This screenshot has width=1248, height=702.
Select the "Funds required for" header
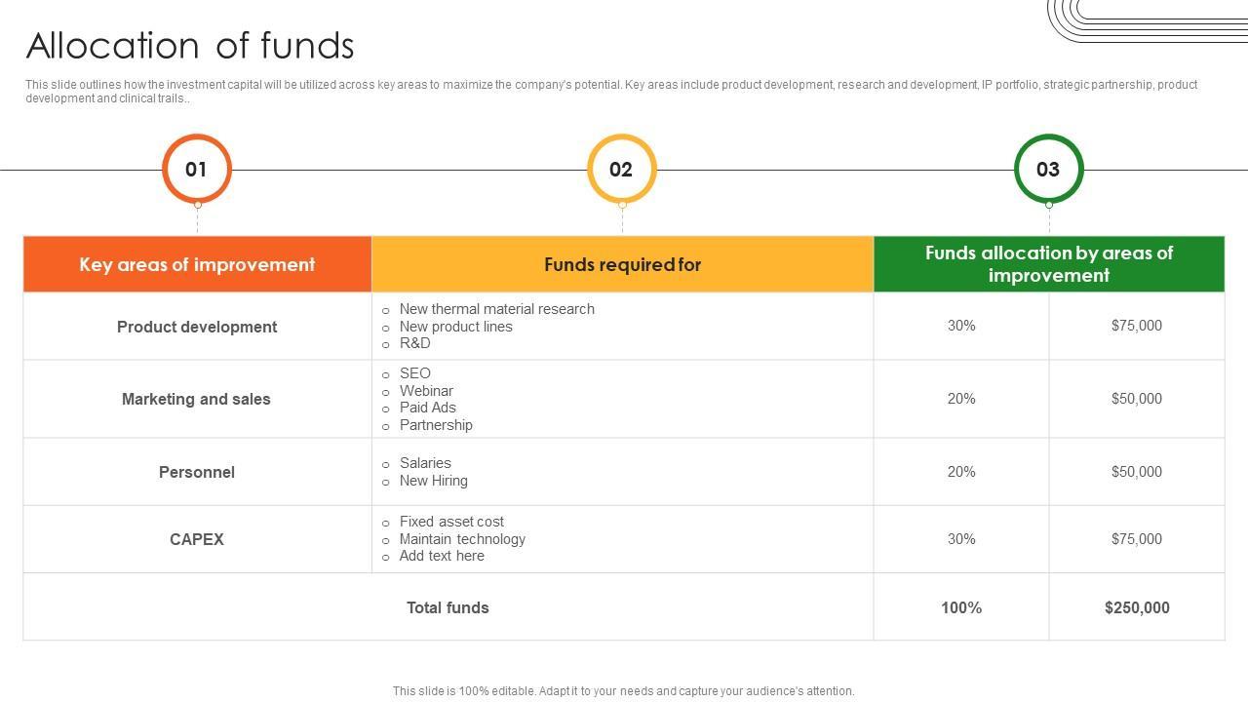pos(622,264)
